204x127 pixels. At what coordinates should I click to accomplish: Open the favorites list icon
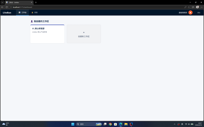coord(193,7)
